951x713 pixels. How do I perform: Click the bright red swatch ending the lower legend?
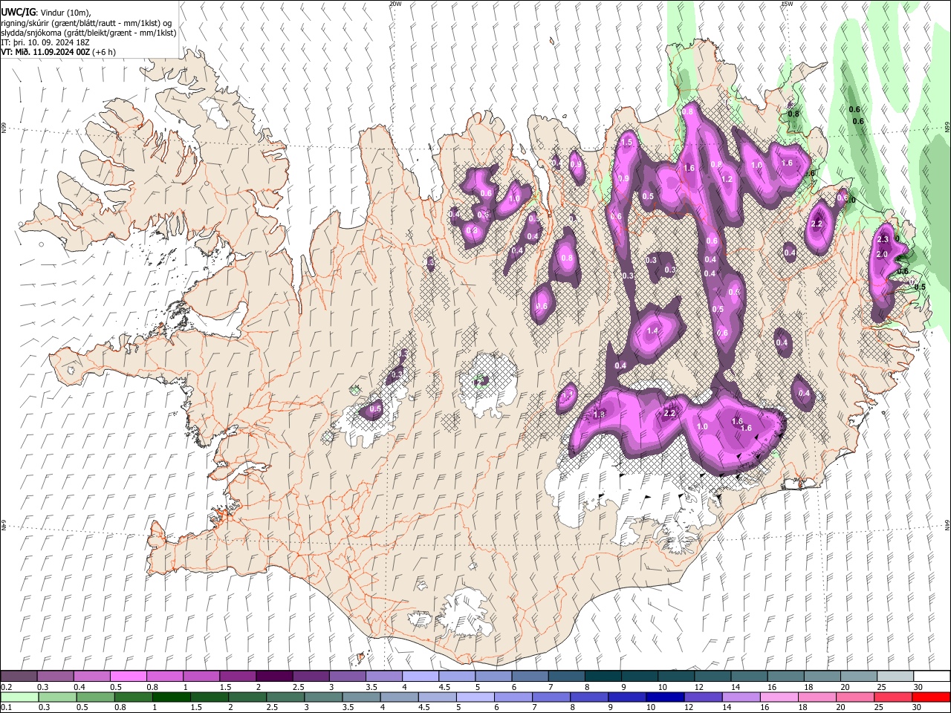tap(932, 697)
